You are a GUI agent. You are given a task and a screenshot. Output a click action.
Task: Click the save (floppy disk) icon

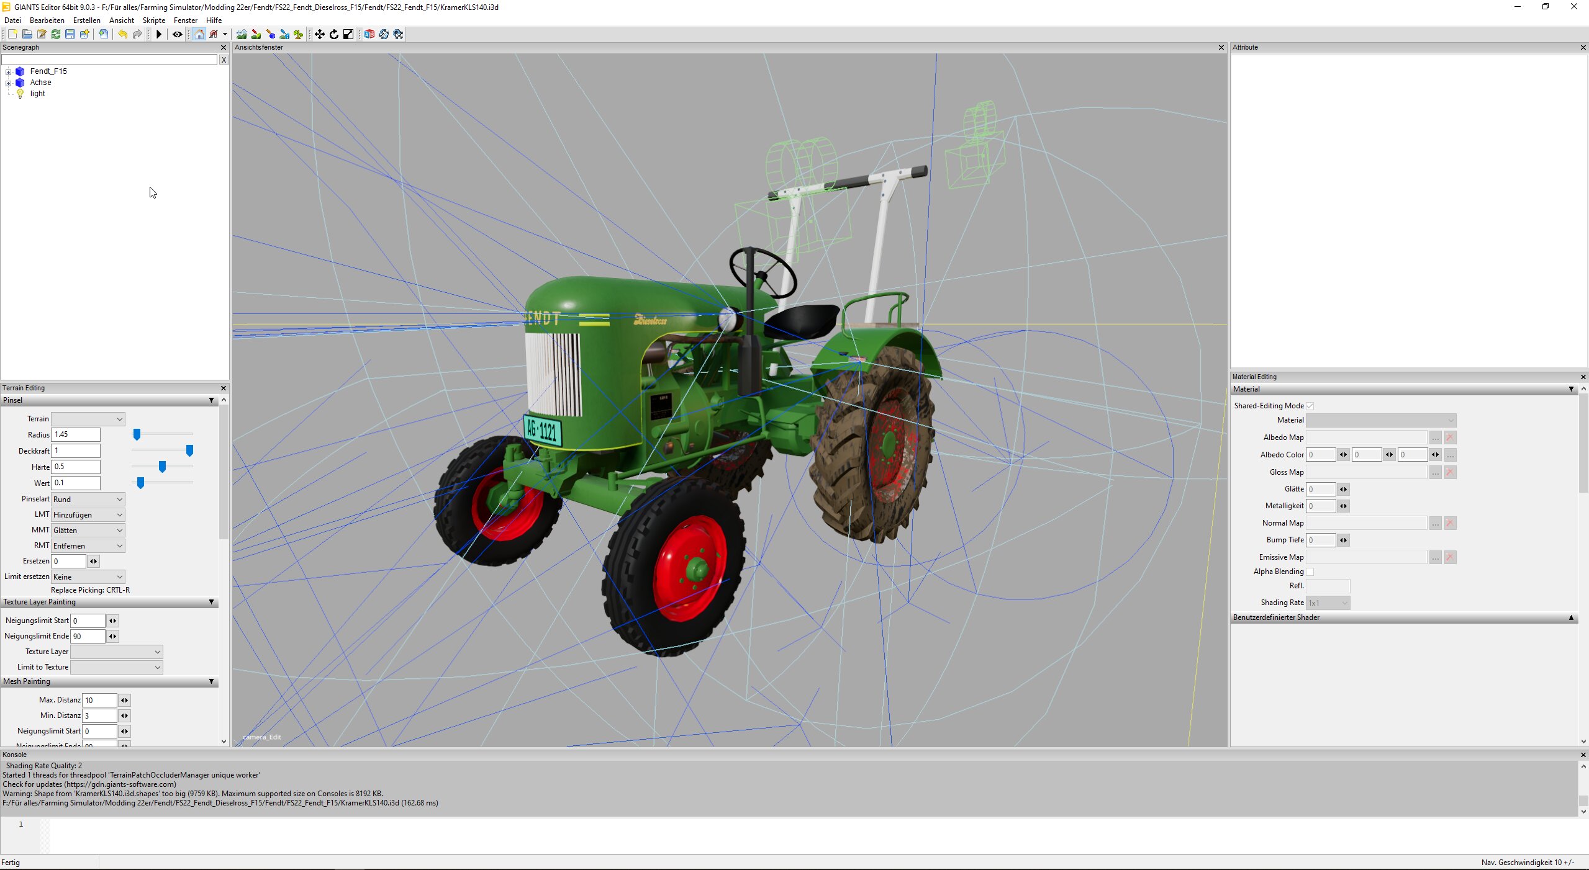(70, 35)
